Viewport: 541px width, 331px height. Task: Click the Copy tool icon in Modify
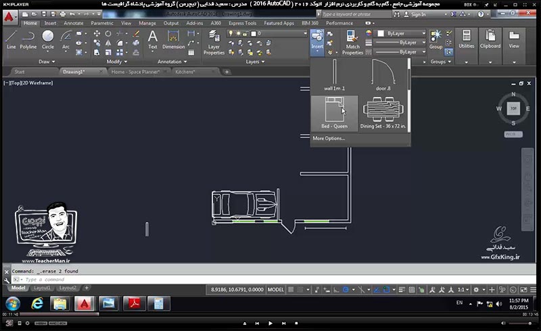point(97,43)
